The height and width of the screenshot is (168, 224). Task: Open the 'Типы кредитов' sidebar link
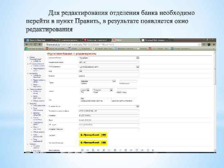point(39,105)
